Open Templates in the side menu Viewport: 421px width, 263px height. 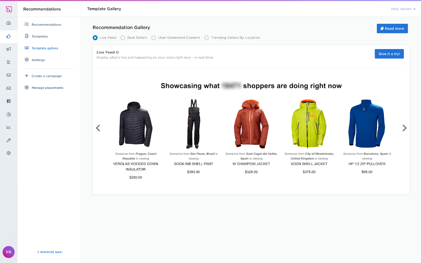[40, 36]
